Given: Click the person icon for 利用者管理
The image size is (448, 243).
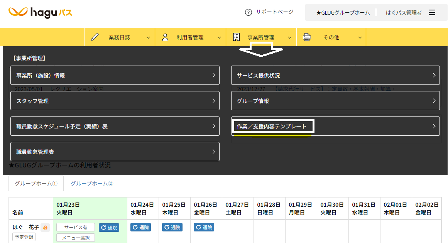Looking at the screenshot, I should click(165, 37).
